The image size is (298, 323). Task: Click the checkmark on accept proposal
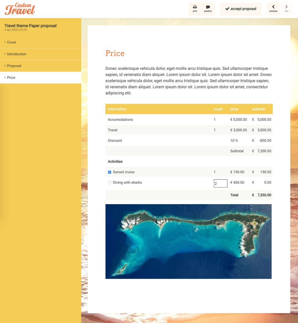228,9
